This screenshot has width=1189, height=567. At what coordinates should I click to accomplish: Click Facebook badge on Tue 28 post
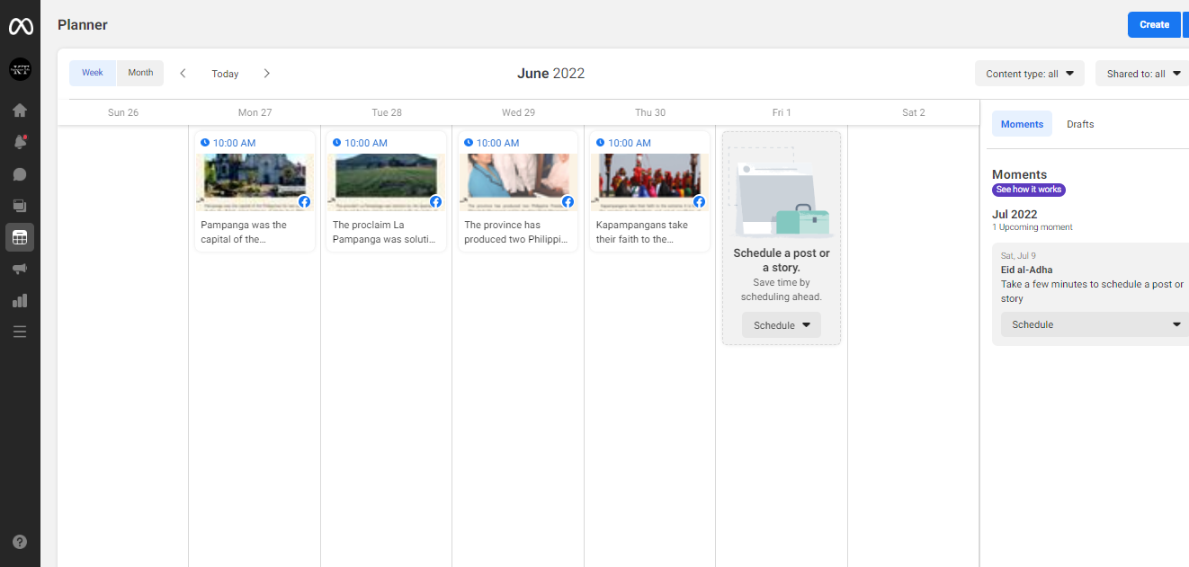click(x=435, y=201)
